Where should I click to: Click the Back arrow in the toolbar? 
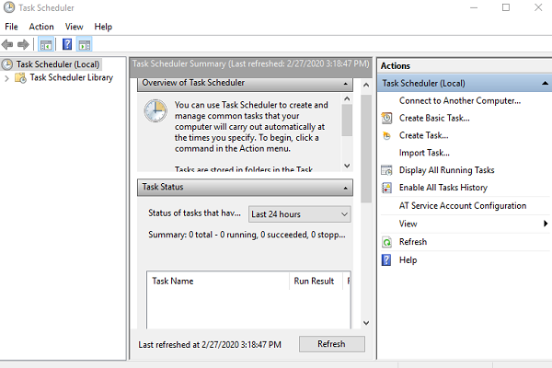(x=8, y=44)
